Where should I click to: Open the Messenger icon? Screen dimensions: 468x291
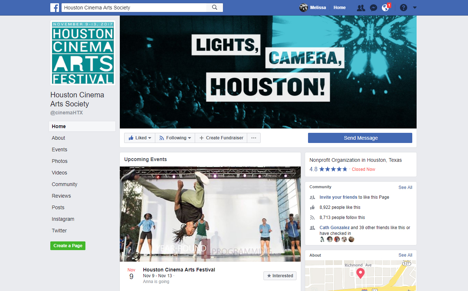tap(373, 8)
